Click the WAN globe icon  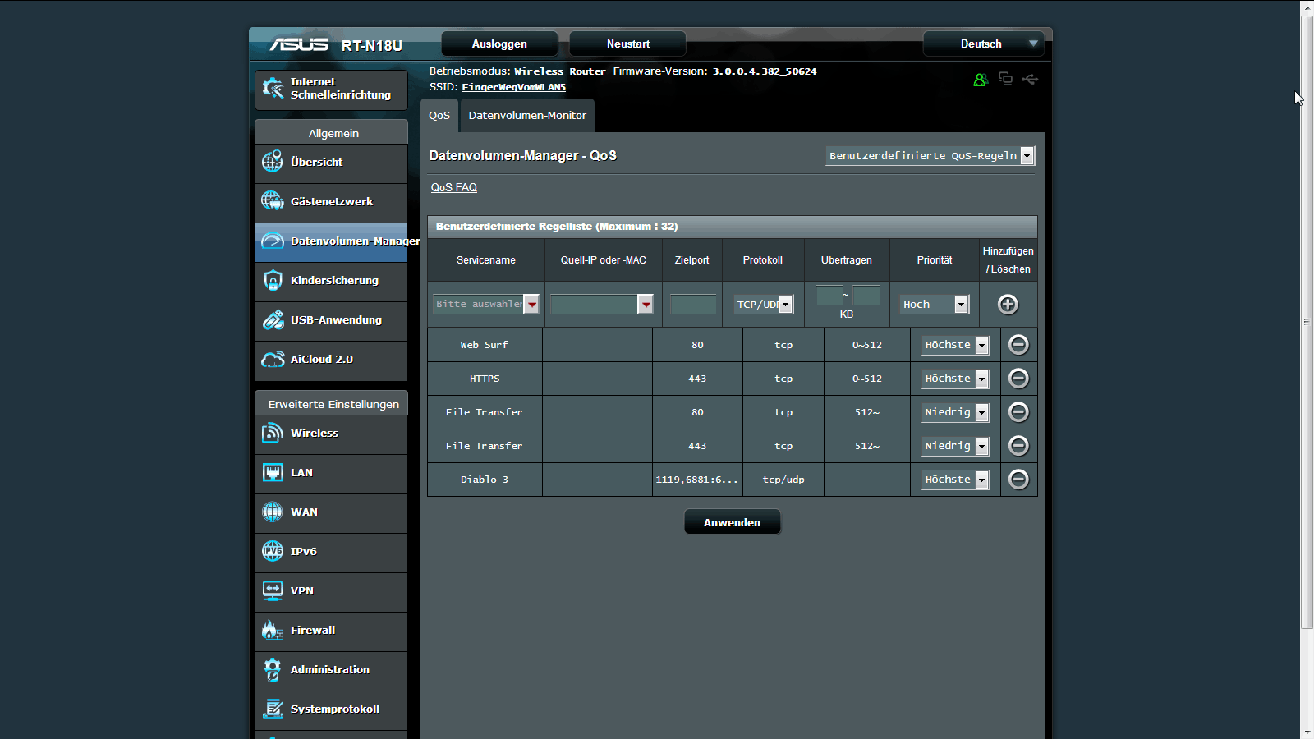pyautogui.click(x=273, y=512)
